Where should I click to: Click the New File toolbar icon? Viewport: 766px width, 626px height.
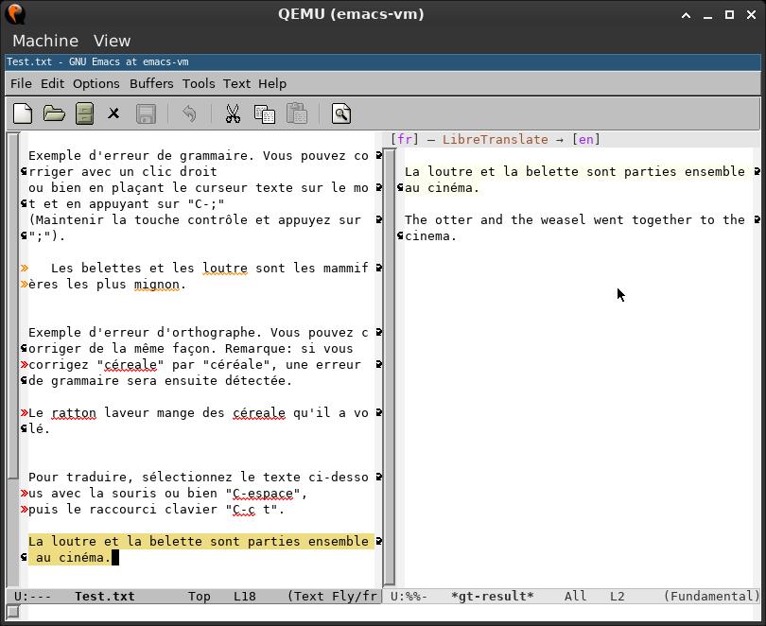tap(23, 114)
